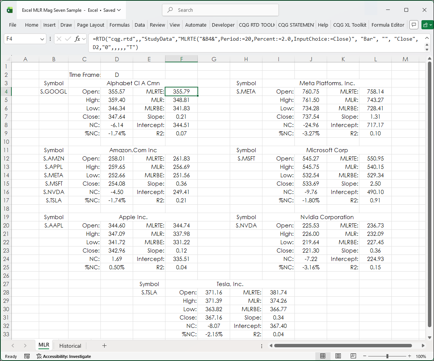Open the Formulas ribbon tab

click(119, 25)
